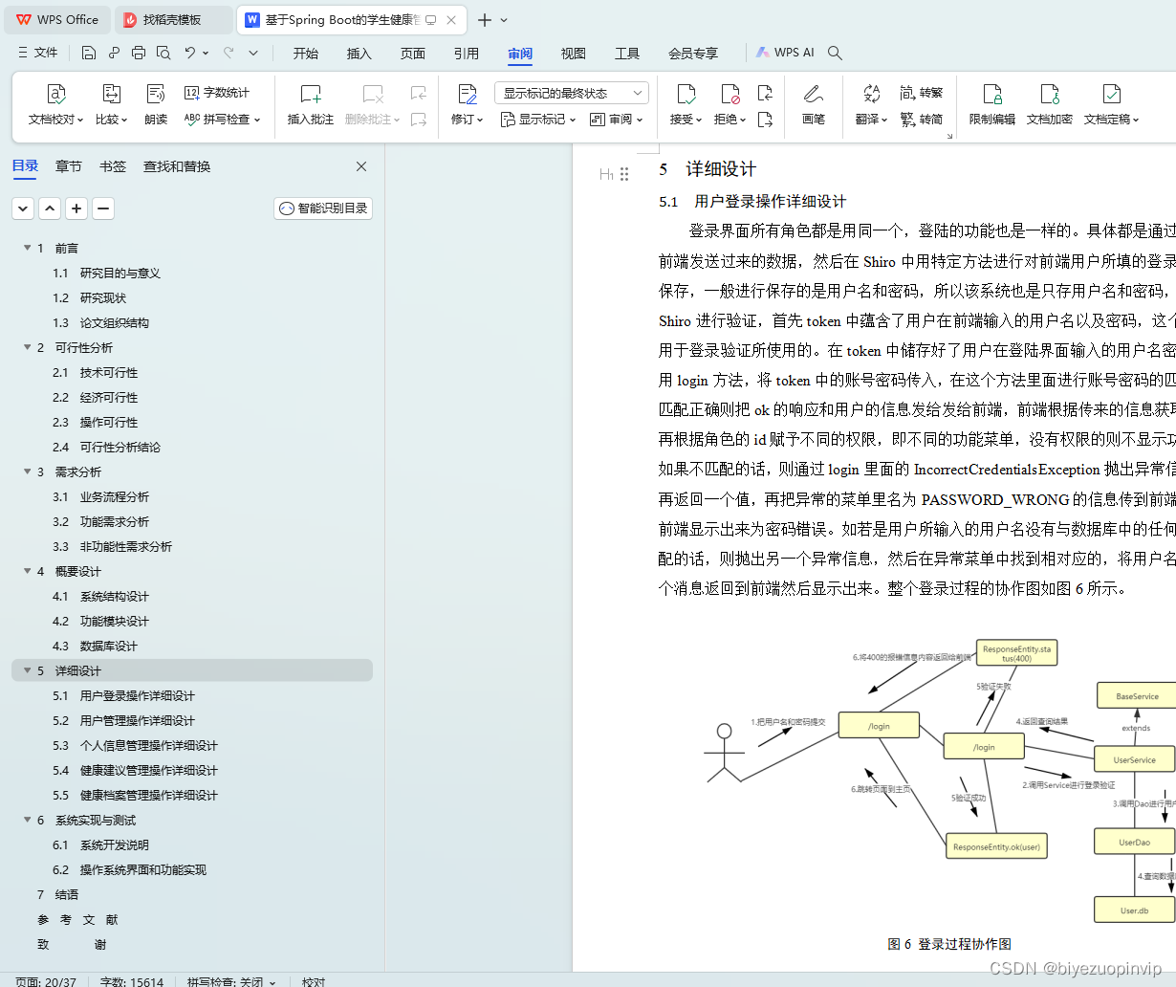This screenshot has height=987, width=1176.
Task: Click the minus button in outline pane
Action: (103, 208)
